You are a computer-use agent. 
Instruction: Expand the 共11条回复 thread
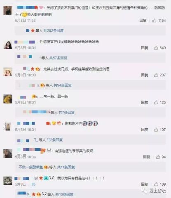(x=66, y=167)
